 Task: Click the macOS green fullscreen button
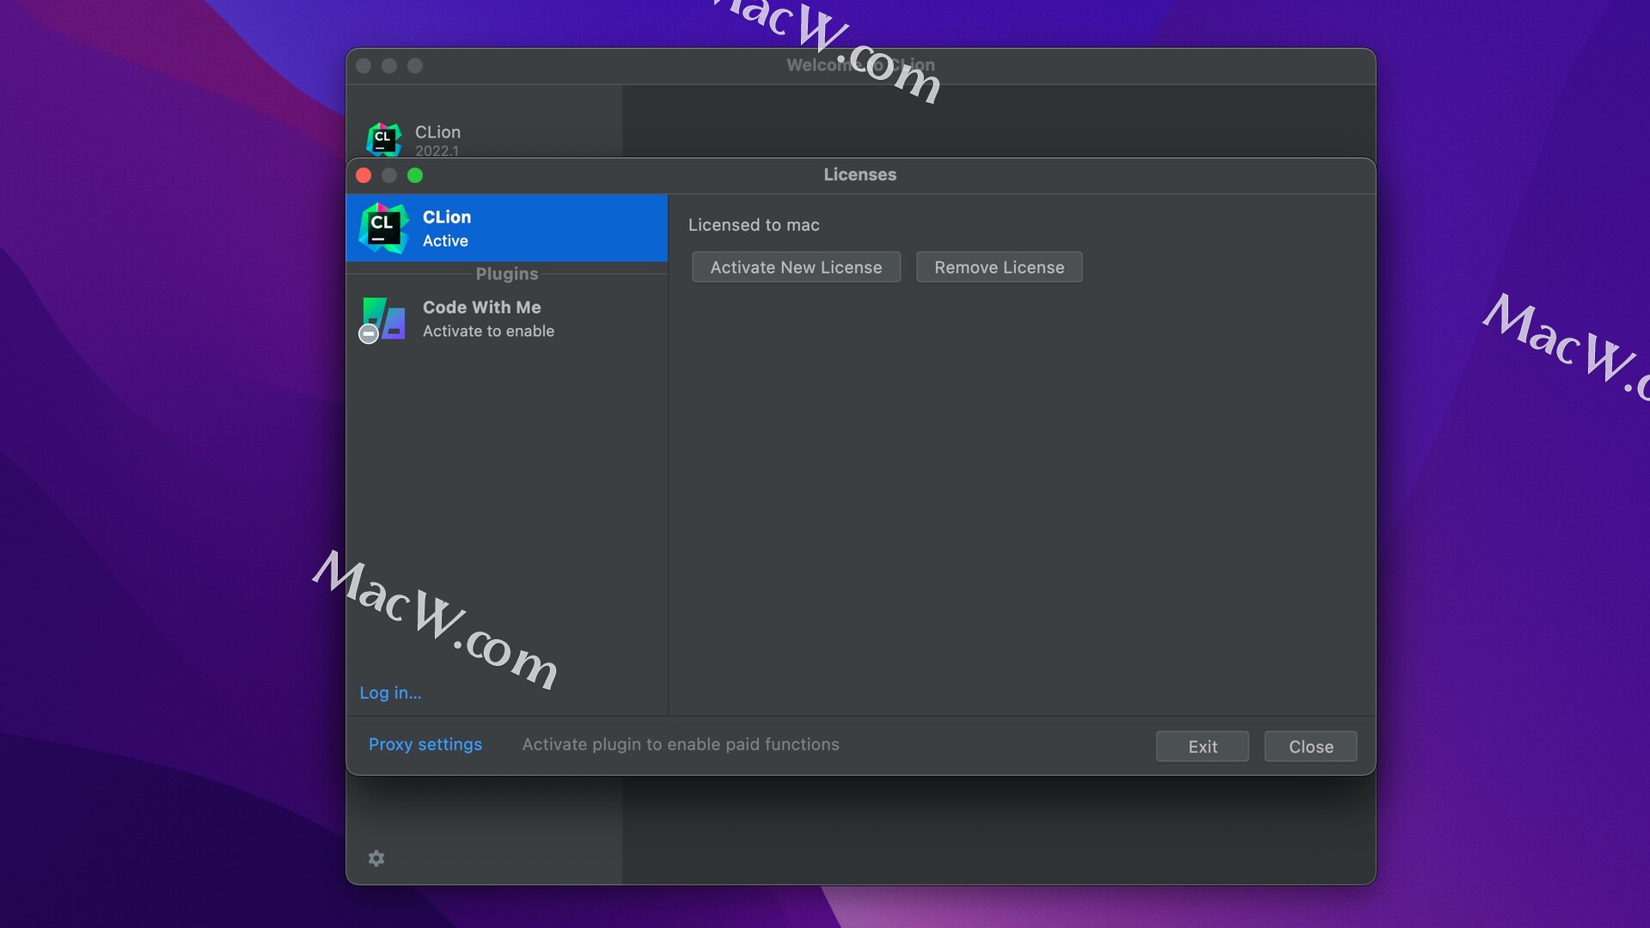[x=413, y=174]
